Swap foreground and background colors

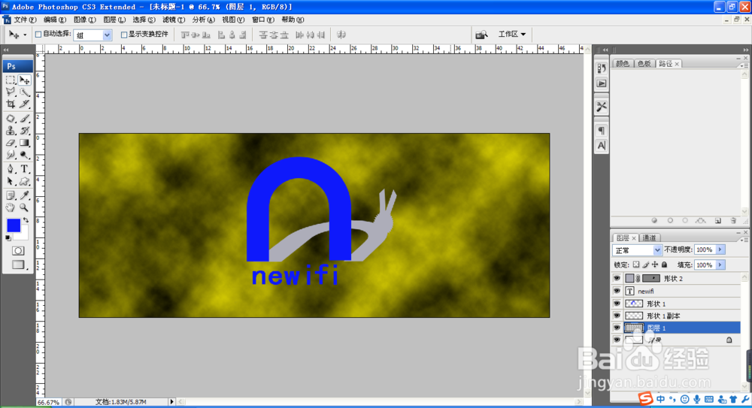pos(26,220)
